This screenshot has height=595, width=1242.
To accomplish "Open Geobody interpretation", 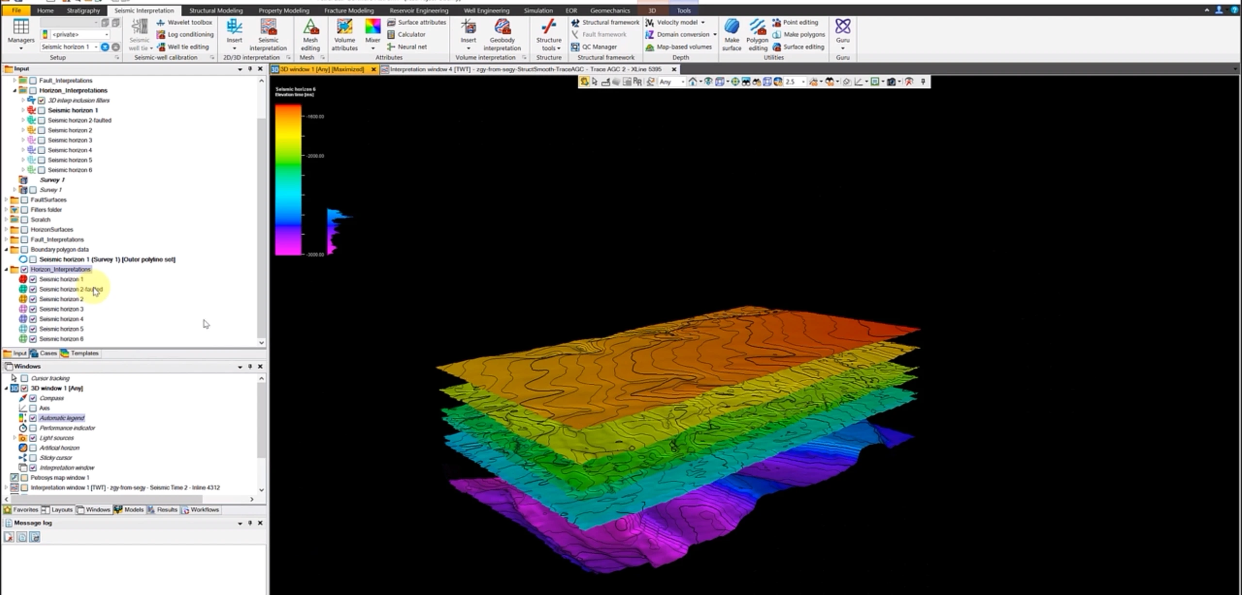I will tap(502, 34).
